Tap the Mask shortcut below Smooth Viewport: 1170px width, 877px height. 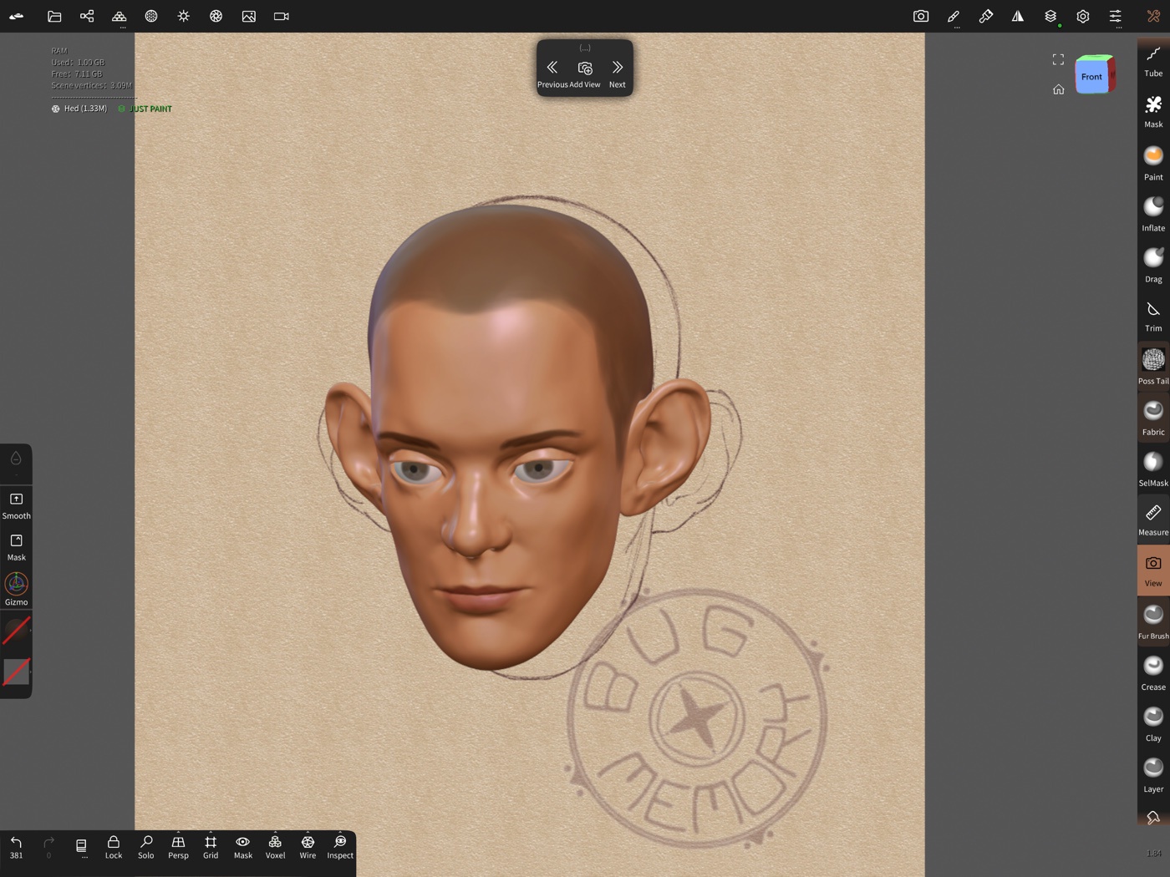coord(16,547)
